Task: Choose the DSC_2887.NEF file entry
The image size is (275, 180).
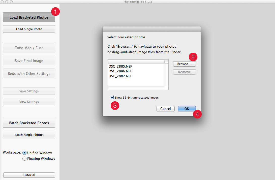Action: pyautogui.click(x=120, y=76)
